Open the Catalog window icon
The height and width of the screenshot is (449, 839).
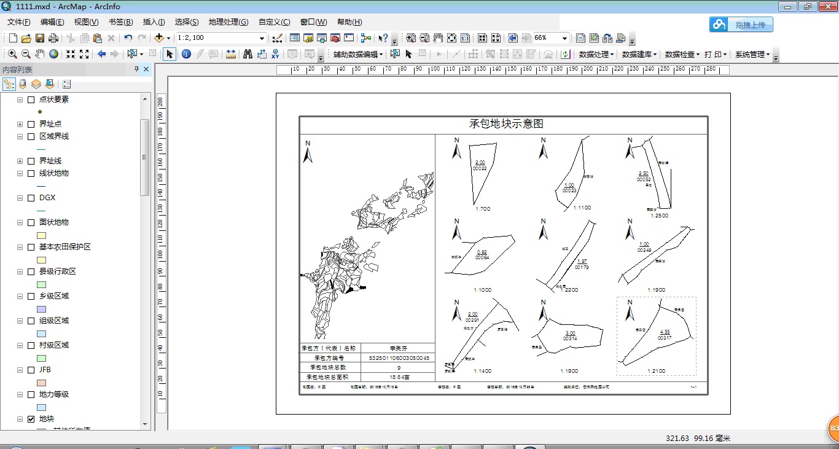(308, 38)
